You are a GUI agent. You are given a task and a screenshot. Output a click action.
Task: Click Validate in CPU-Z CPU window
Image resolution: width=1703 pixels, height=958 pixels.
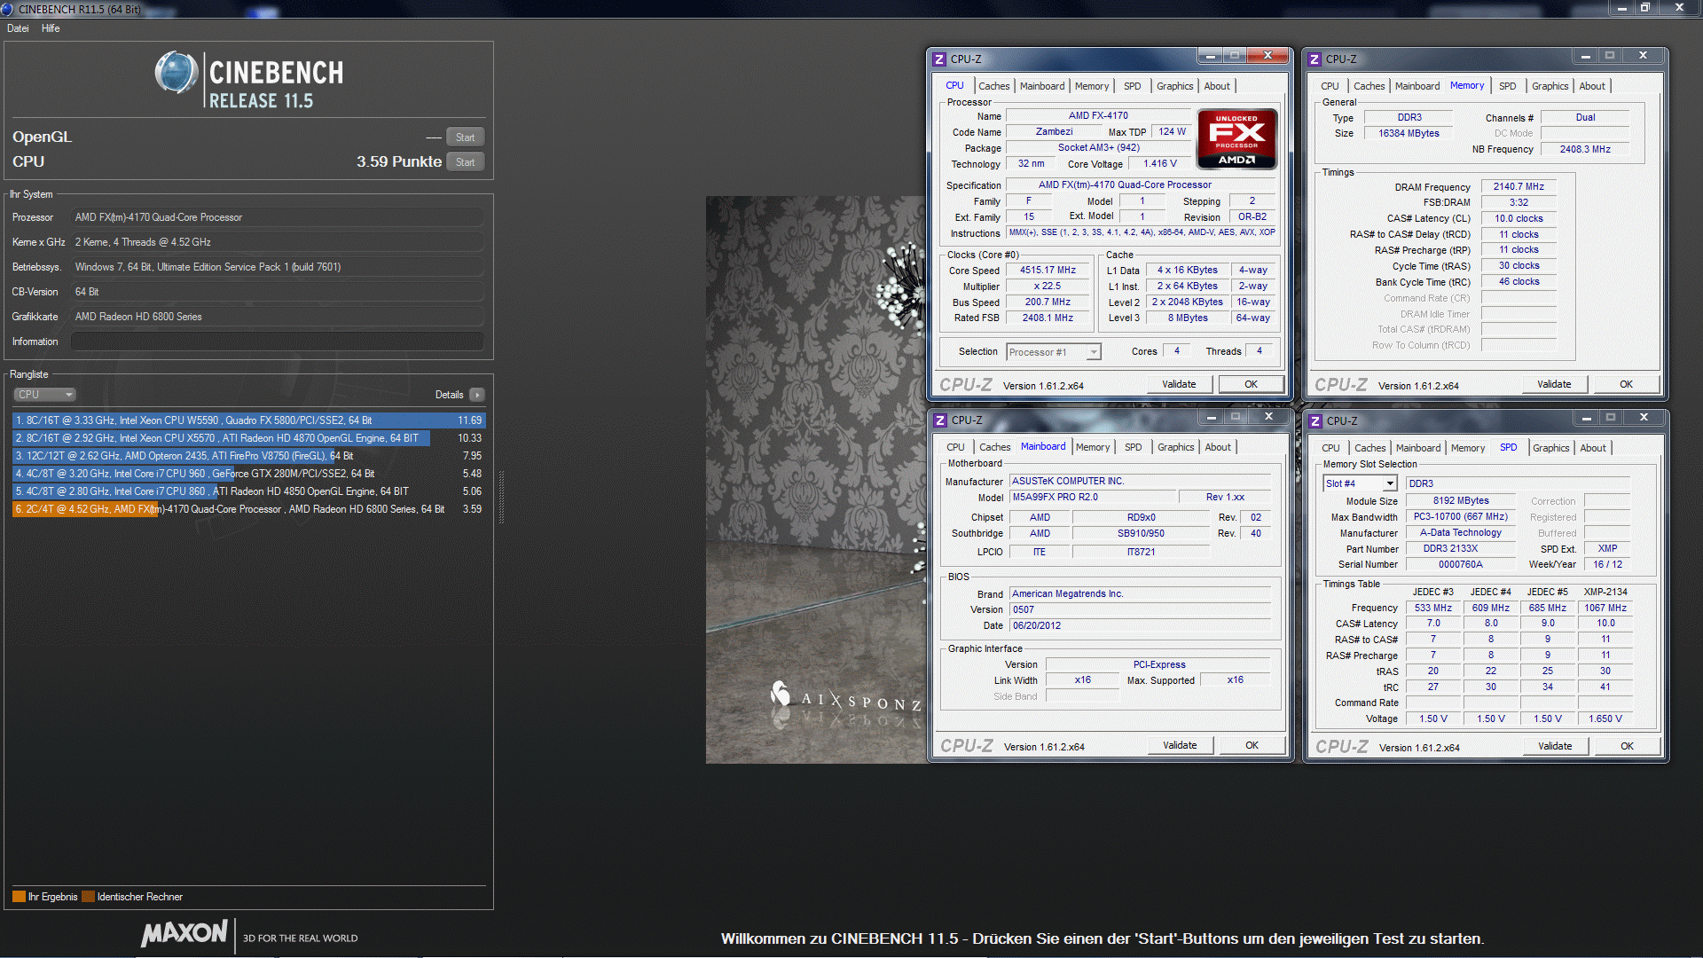click(x=1179, y=385)
